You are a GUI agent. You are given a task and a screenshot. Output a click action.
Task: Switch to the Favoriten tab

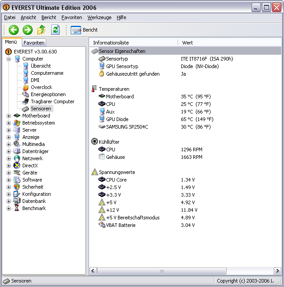coord(34,43)
